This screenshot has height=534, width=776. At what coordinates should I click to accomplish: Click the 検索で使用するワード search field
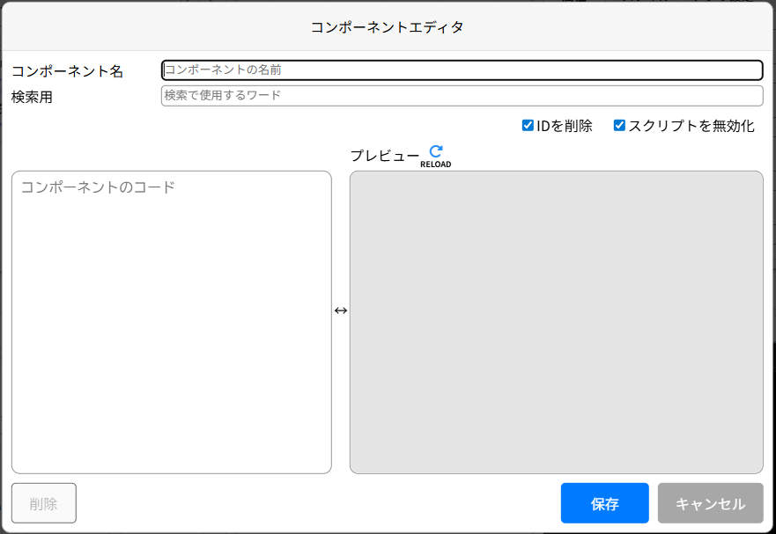[462, 95]
